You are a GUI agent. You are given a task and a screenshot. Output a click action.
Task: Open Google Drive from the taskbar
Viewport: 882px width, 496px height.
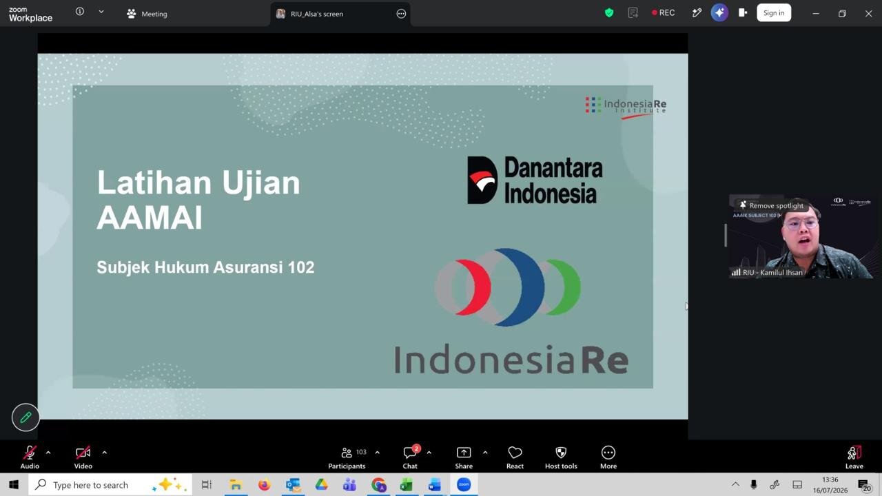pos(321,485)
